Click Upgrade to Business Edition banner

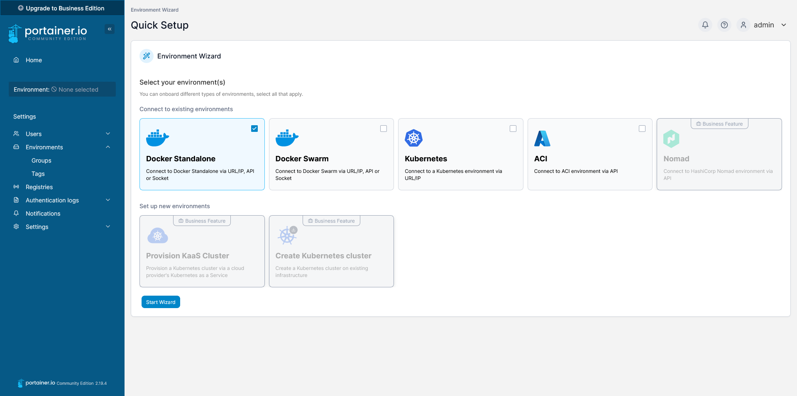(x=62, y=8)
